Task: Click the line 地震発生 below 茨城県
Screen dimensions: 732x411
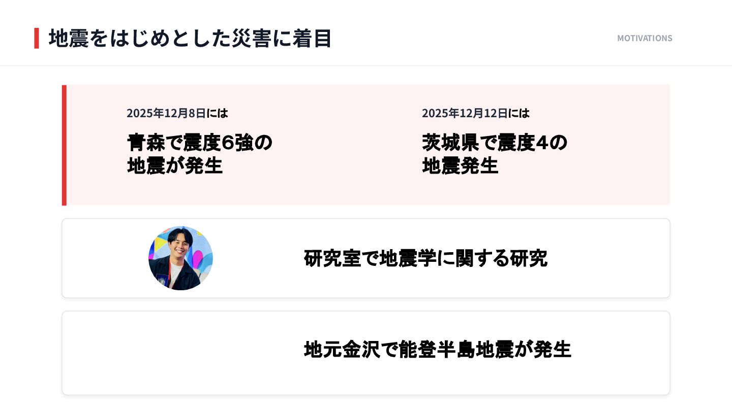Action: click(460, 166)
